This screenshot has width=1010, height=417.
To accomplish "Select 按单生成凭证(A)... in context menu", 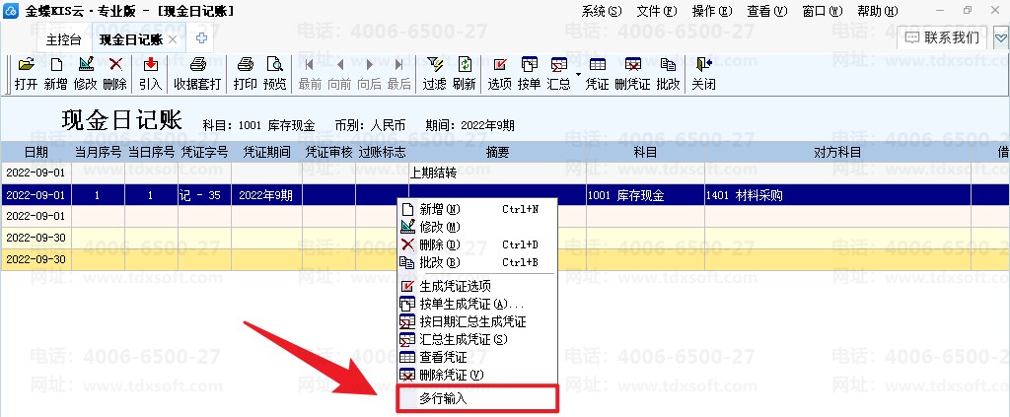I will click(476, 304).
